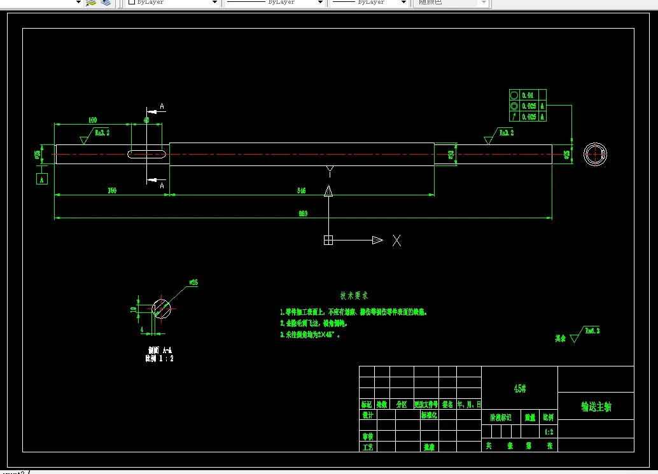Select the ø25 diameter at right shaft end
Screen dimensions: 658x474
[566, 155]
